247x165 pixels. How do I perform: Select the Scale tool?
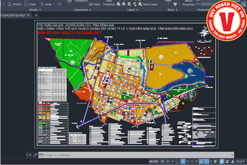pyautogui.click(x=30, y=4)
